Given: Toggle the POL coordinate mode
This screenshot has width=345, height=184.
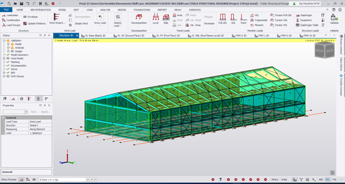Looking at the screenshot, I should pos(335,180).
